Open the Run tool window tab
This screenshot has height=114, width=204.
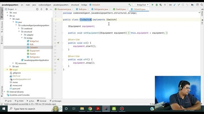[30, 101]
